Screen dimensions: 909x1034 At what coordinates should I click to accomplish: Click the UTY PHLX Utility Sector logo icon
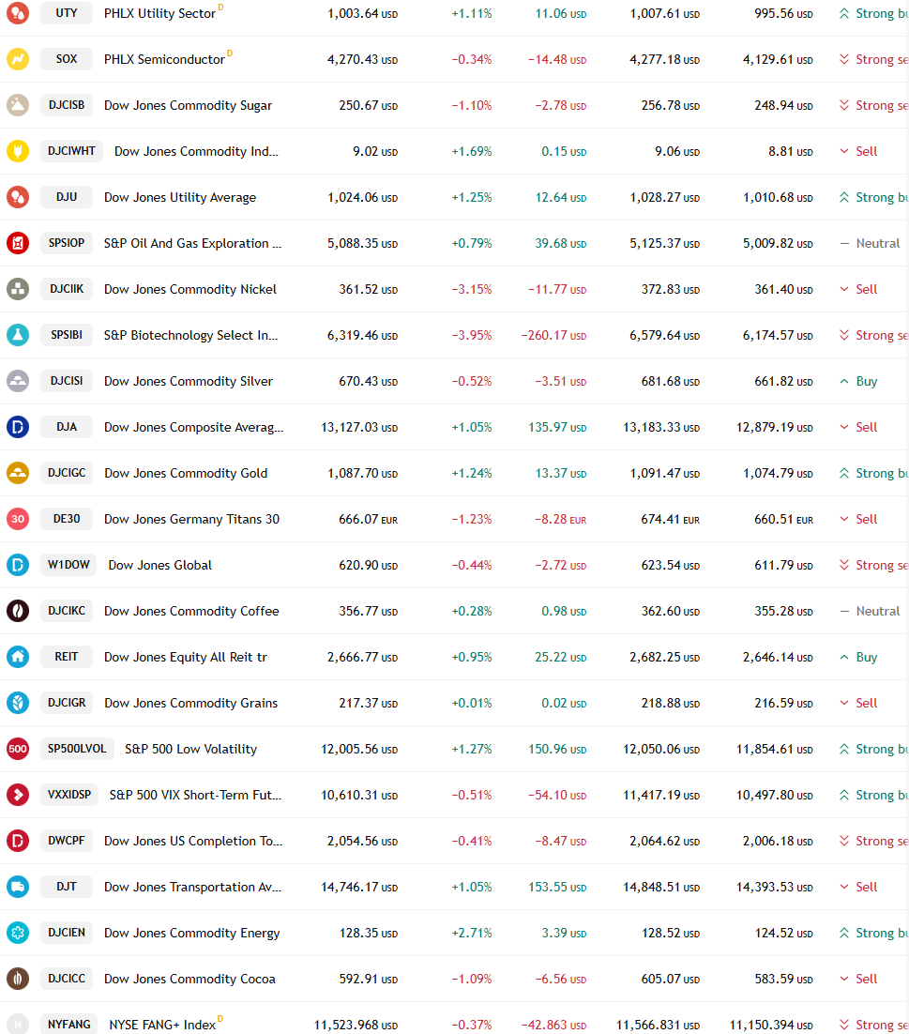[18, 13]
